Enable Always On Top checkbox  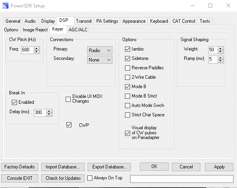pyautogui.click(x=90, y=178)
